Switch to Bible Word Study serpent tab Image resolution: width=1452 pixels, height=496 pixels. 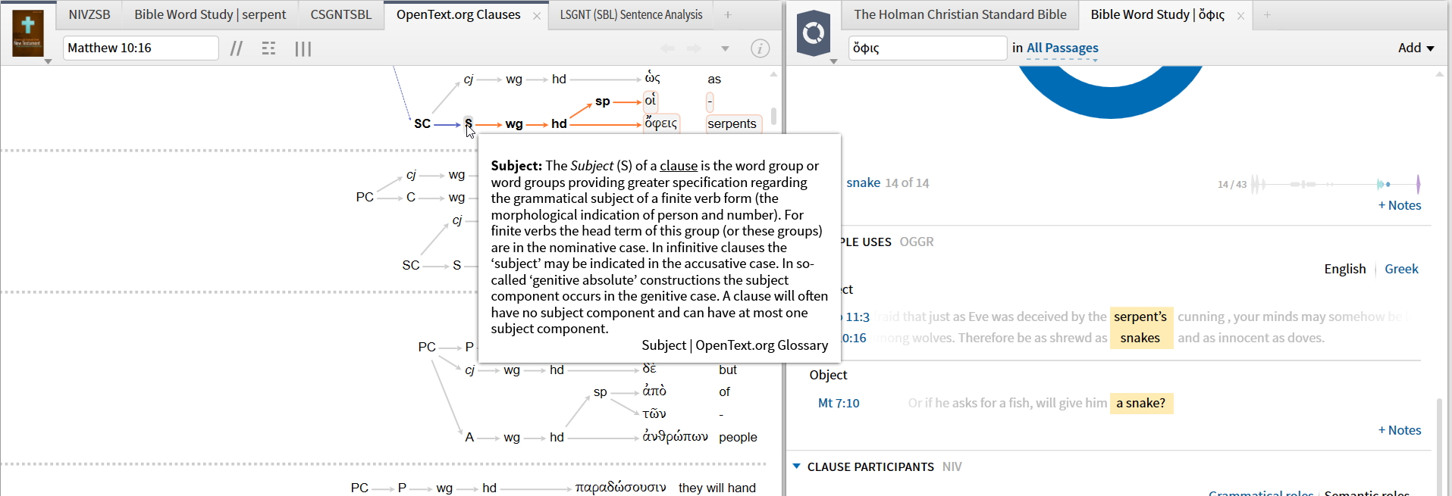point(210,14)
